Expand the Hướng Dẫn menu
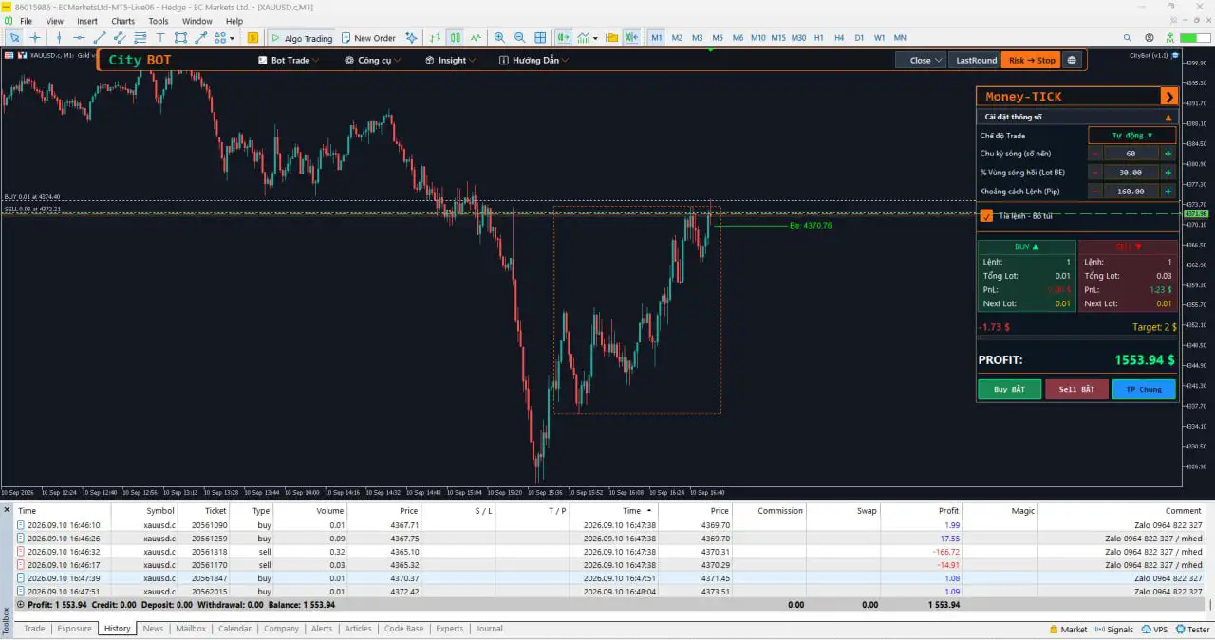This screenshot has height=640, width=1215. (x=533, y=60)
